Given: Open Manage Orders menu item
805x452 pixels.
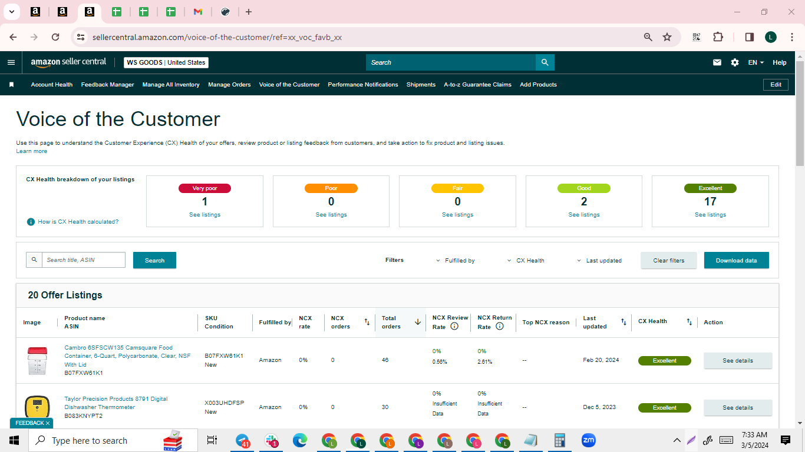Looking at the screenshot, I should point(229,85).
